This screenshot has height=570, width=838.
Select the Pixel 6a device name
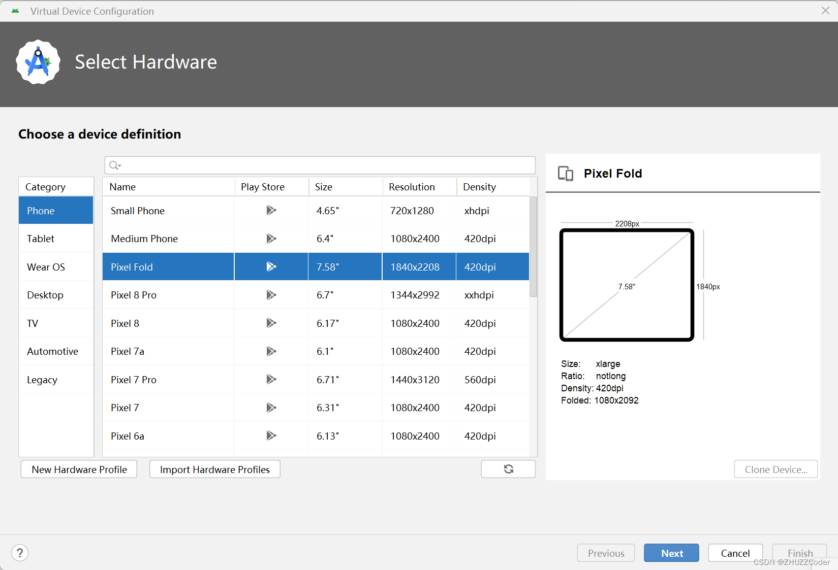[x=128, y=436]
